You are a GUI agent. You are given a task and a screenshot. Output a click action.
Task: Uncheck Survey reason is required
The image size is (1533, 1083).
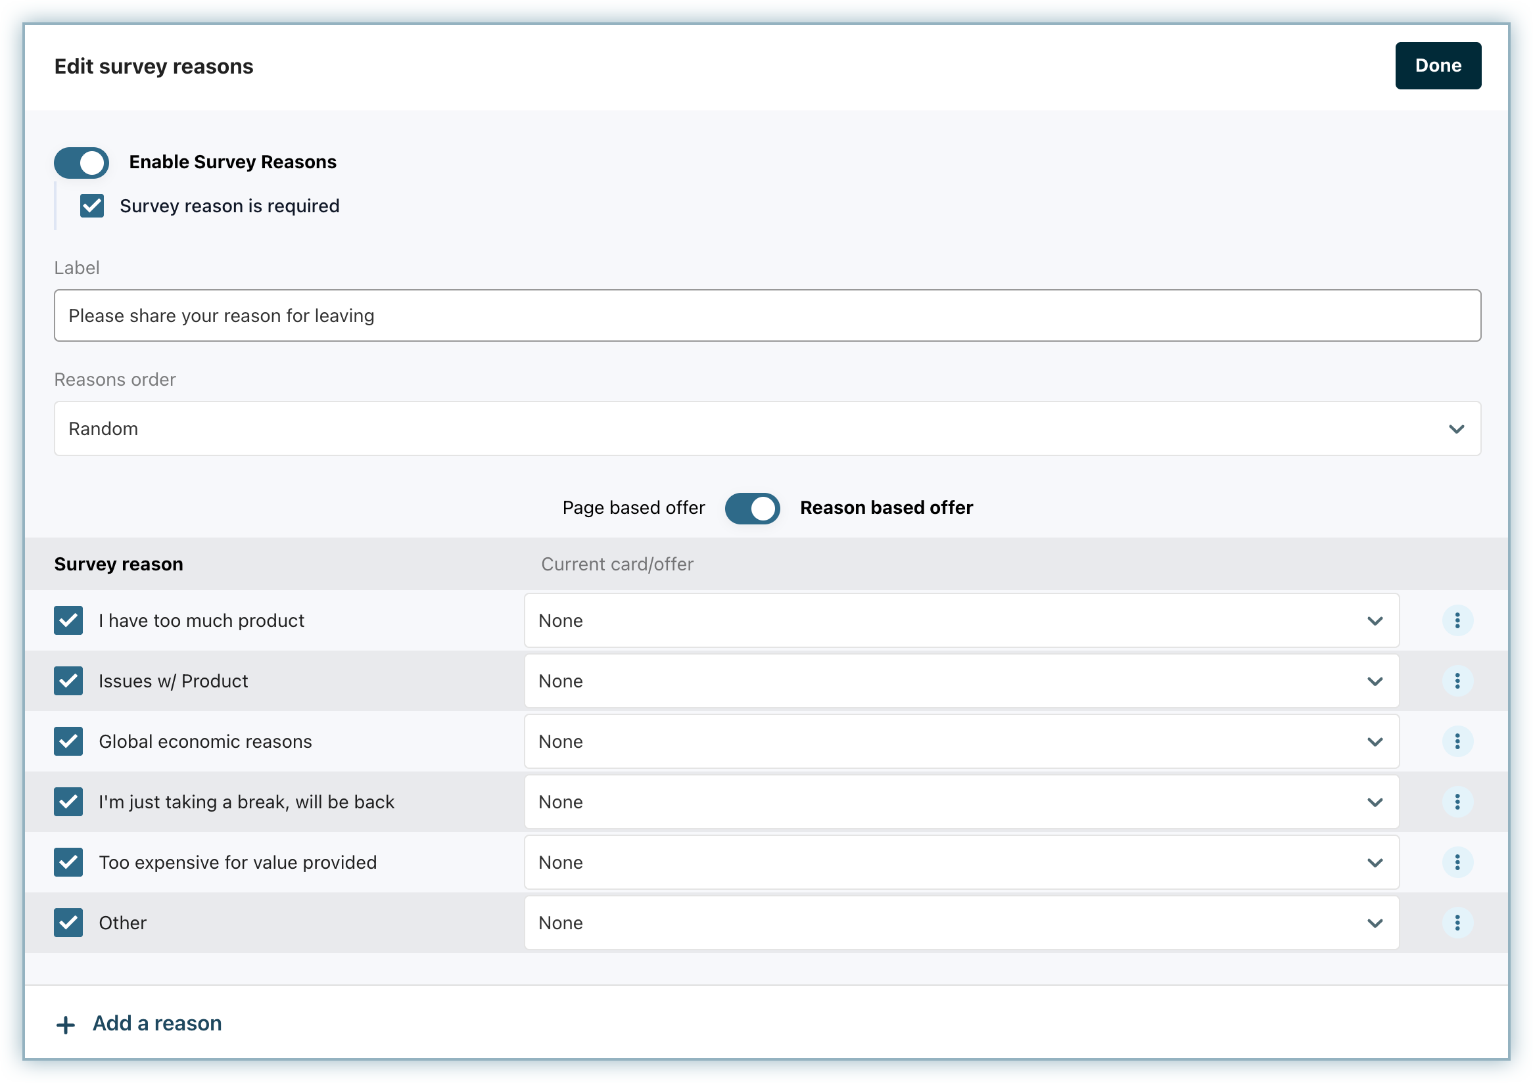(x=92, y=206)
